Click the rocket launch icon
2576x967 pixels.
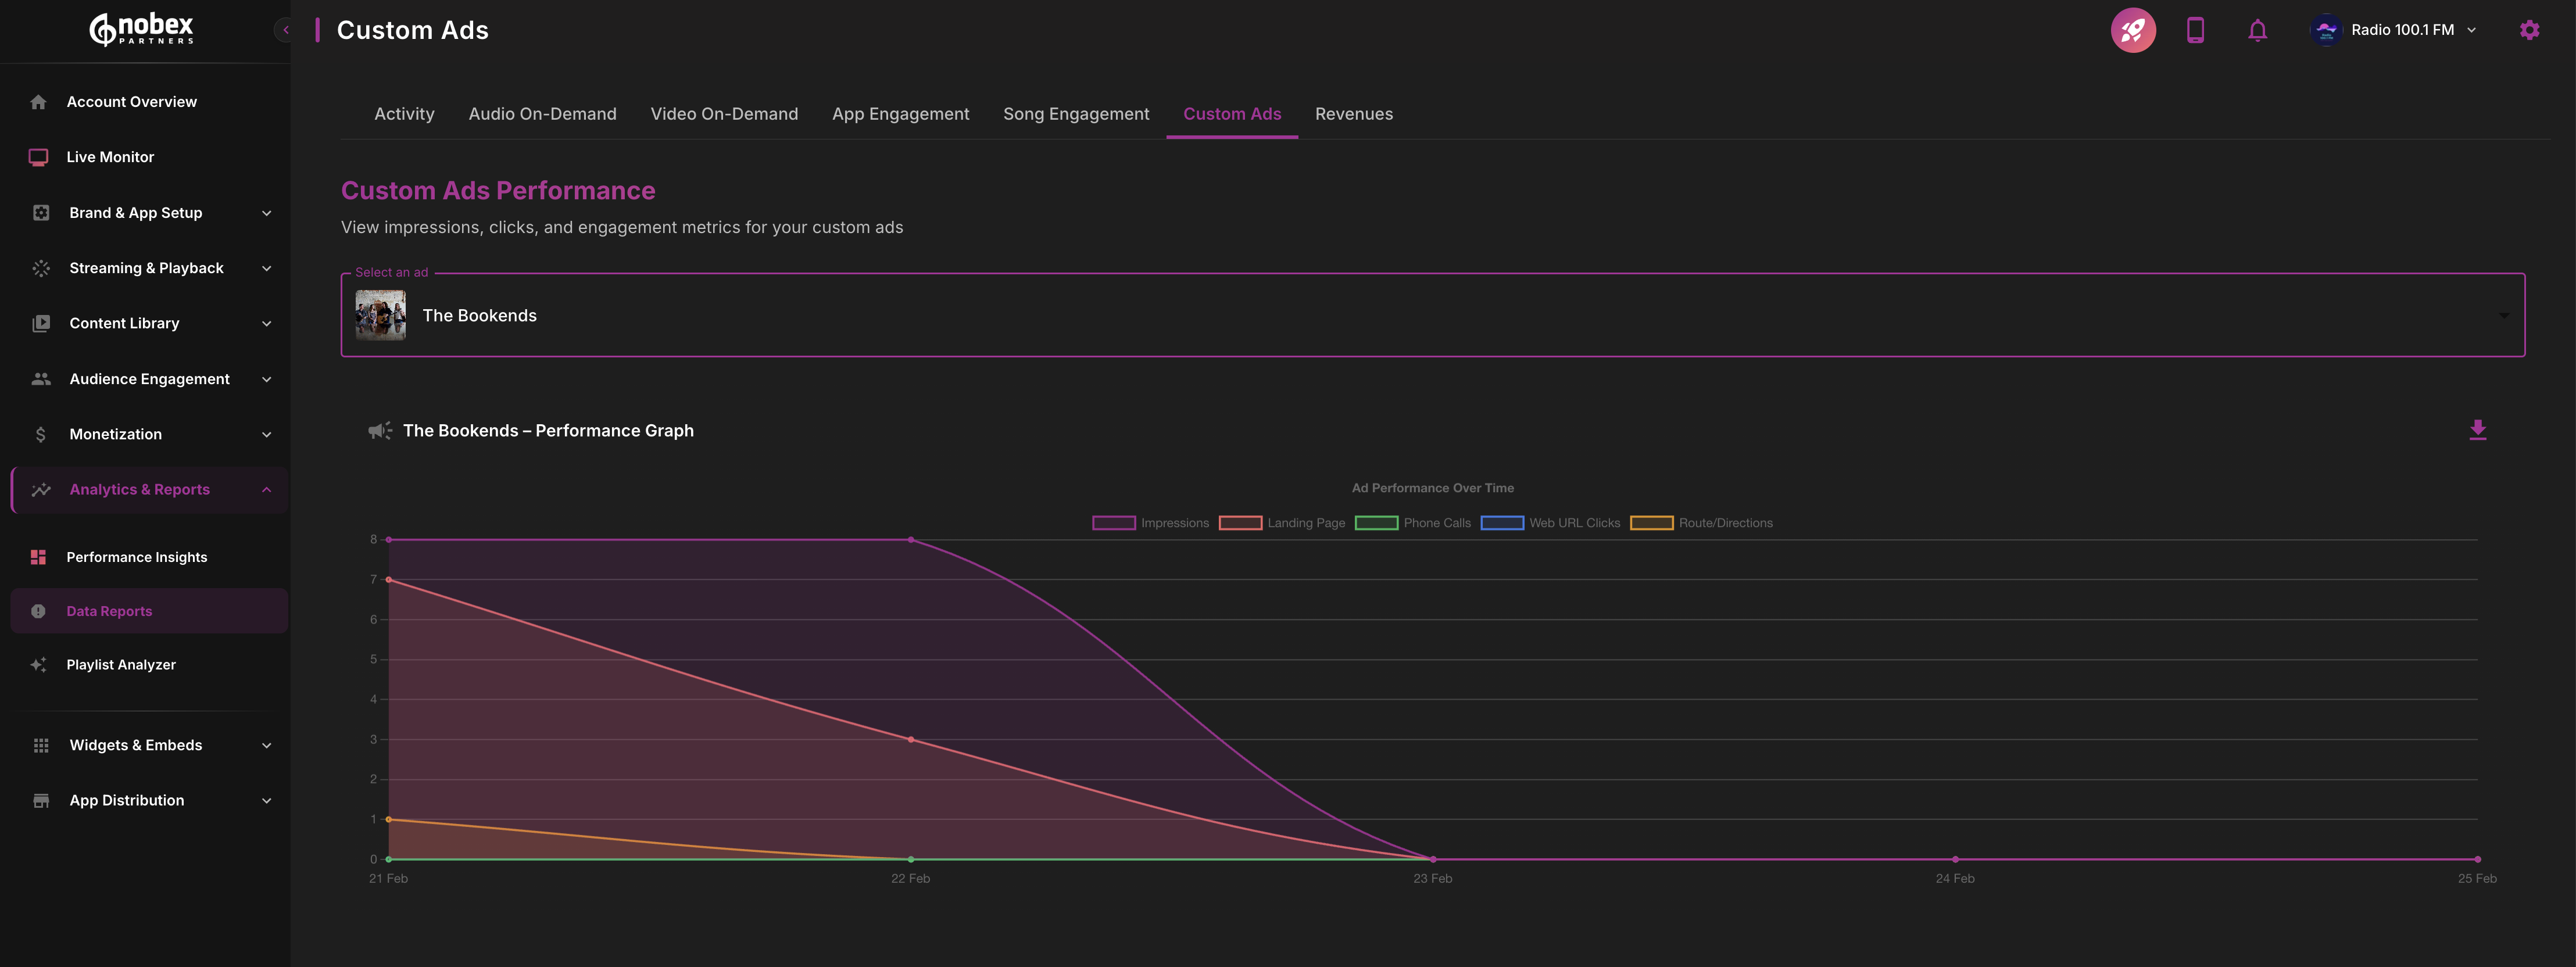(x=2132, y=30)
